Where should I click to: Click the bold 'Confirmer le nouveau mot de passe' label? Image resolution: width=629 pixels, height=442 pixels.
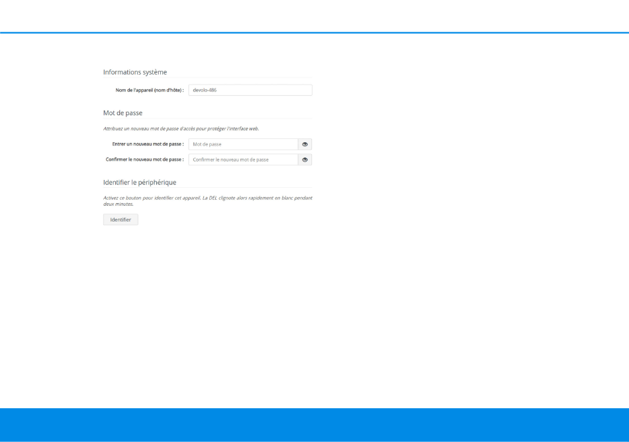click(144, 159)
